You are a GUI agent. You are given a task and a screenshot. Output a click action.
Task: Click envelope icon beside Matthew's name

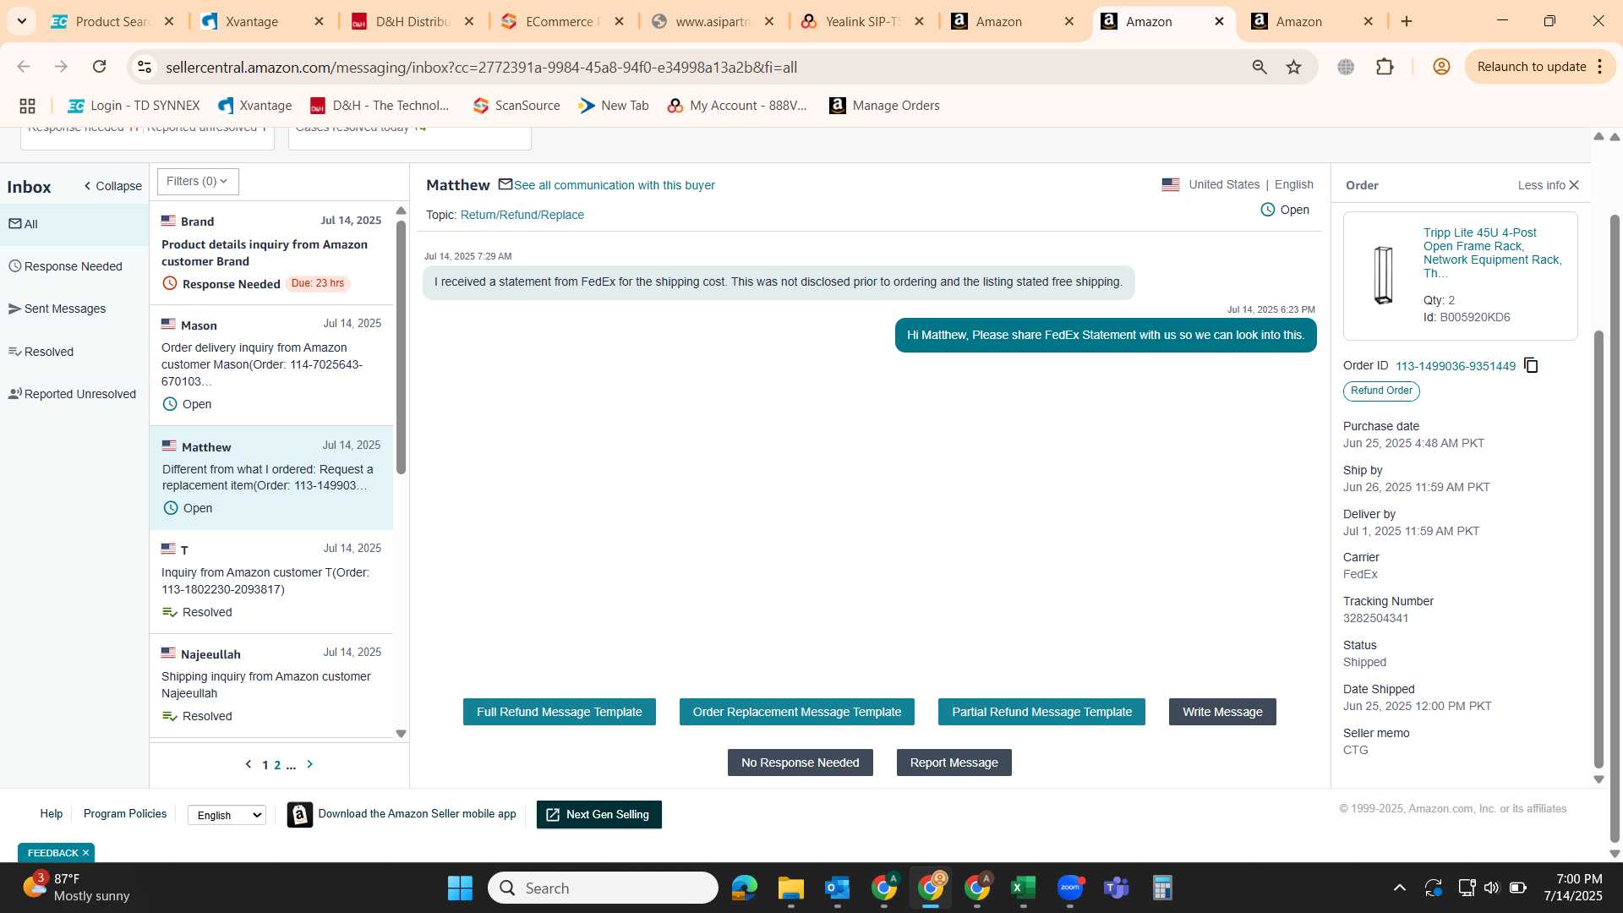click(x=505, y=184)
